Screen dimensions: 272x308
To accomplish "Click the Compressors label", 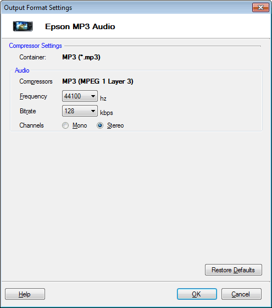I will pos(36,81).
